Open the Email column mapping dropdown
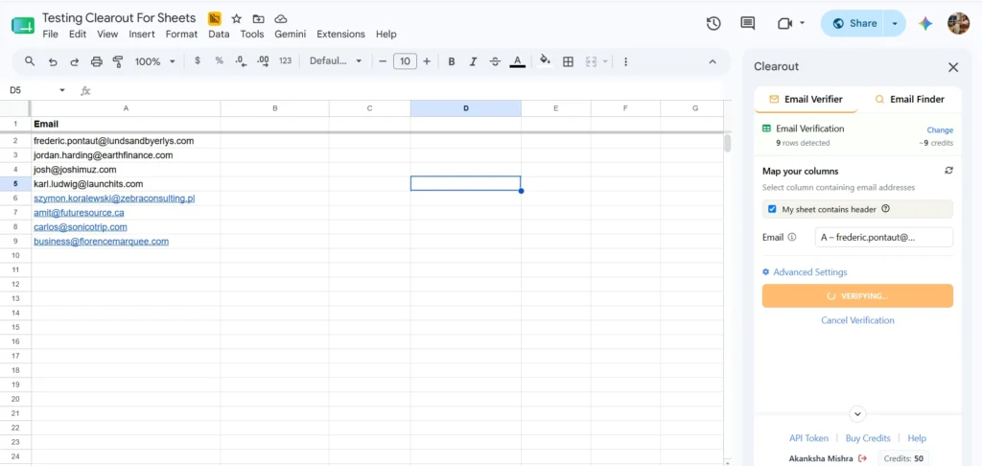 (x=883, y=238)
